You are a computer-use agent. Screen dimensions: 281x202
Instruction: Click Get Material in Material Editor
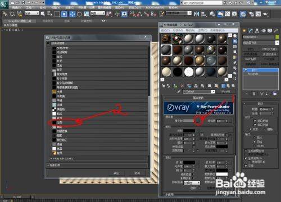coord(164,86)
